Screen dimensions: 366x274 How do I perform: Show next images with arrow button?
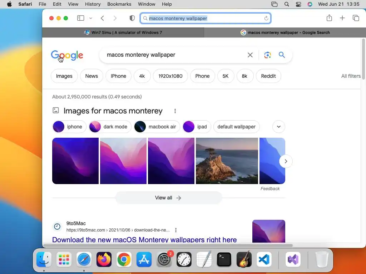[286, 161]
